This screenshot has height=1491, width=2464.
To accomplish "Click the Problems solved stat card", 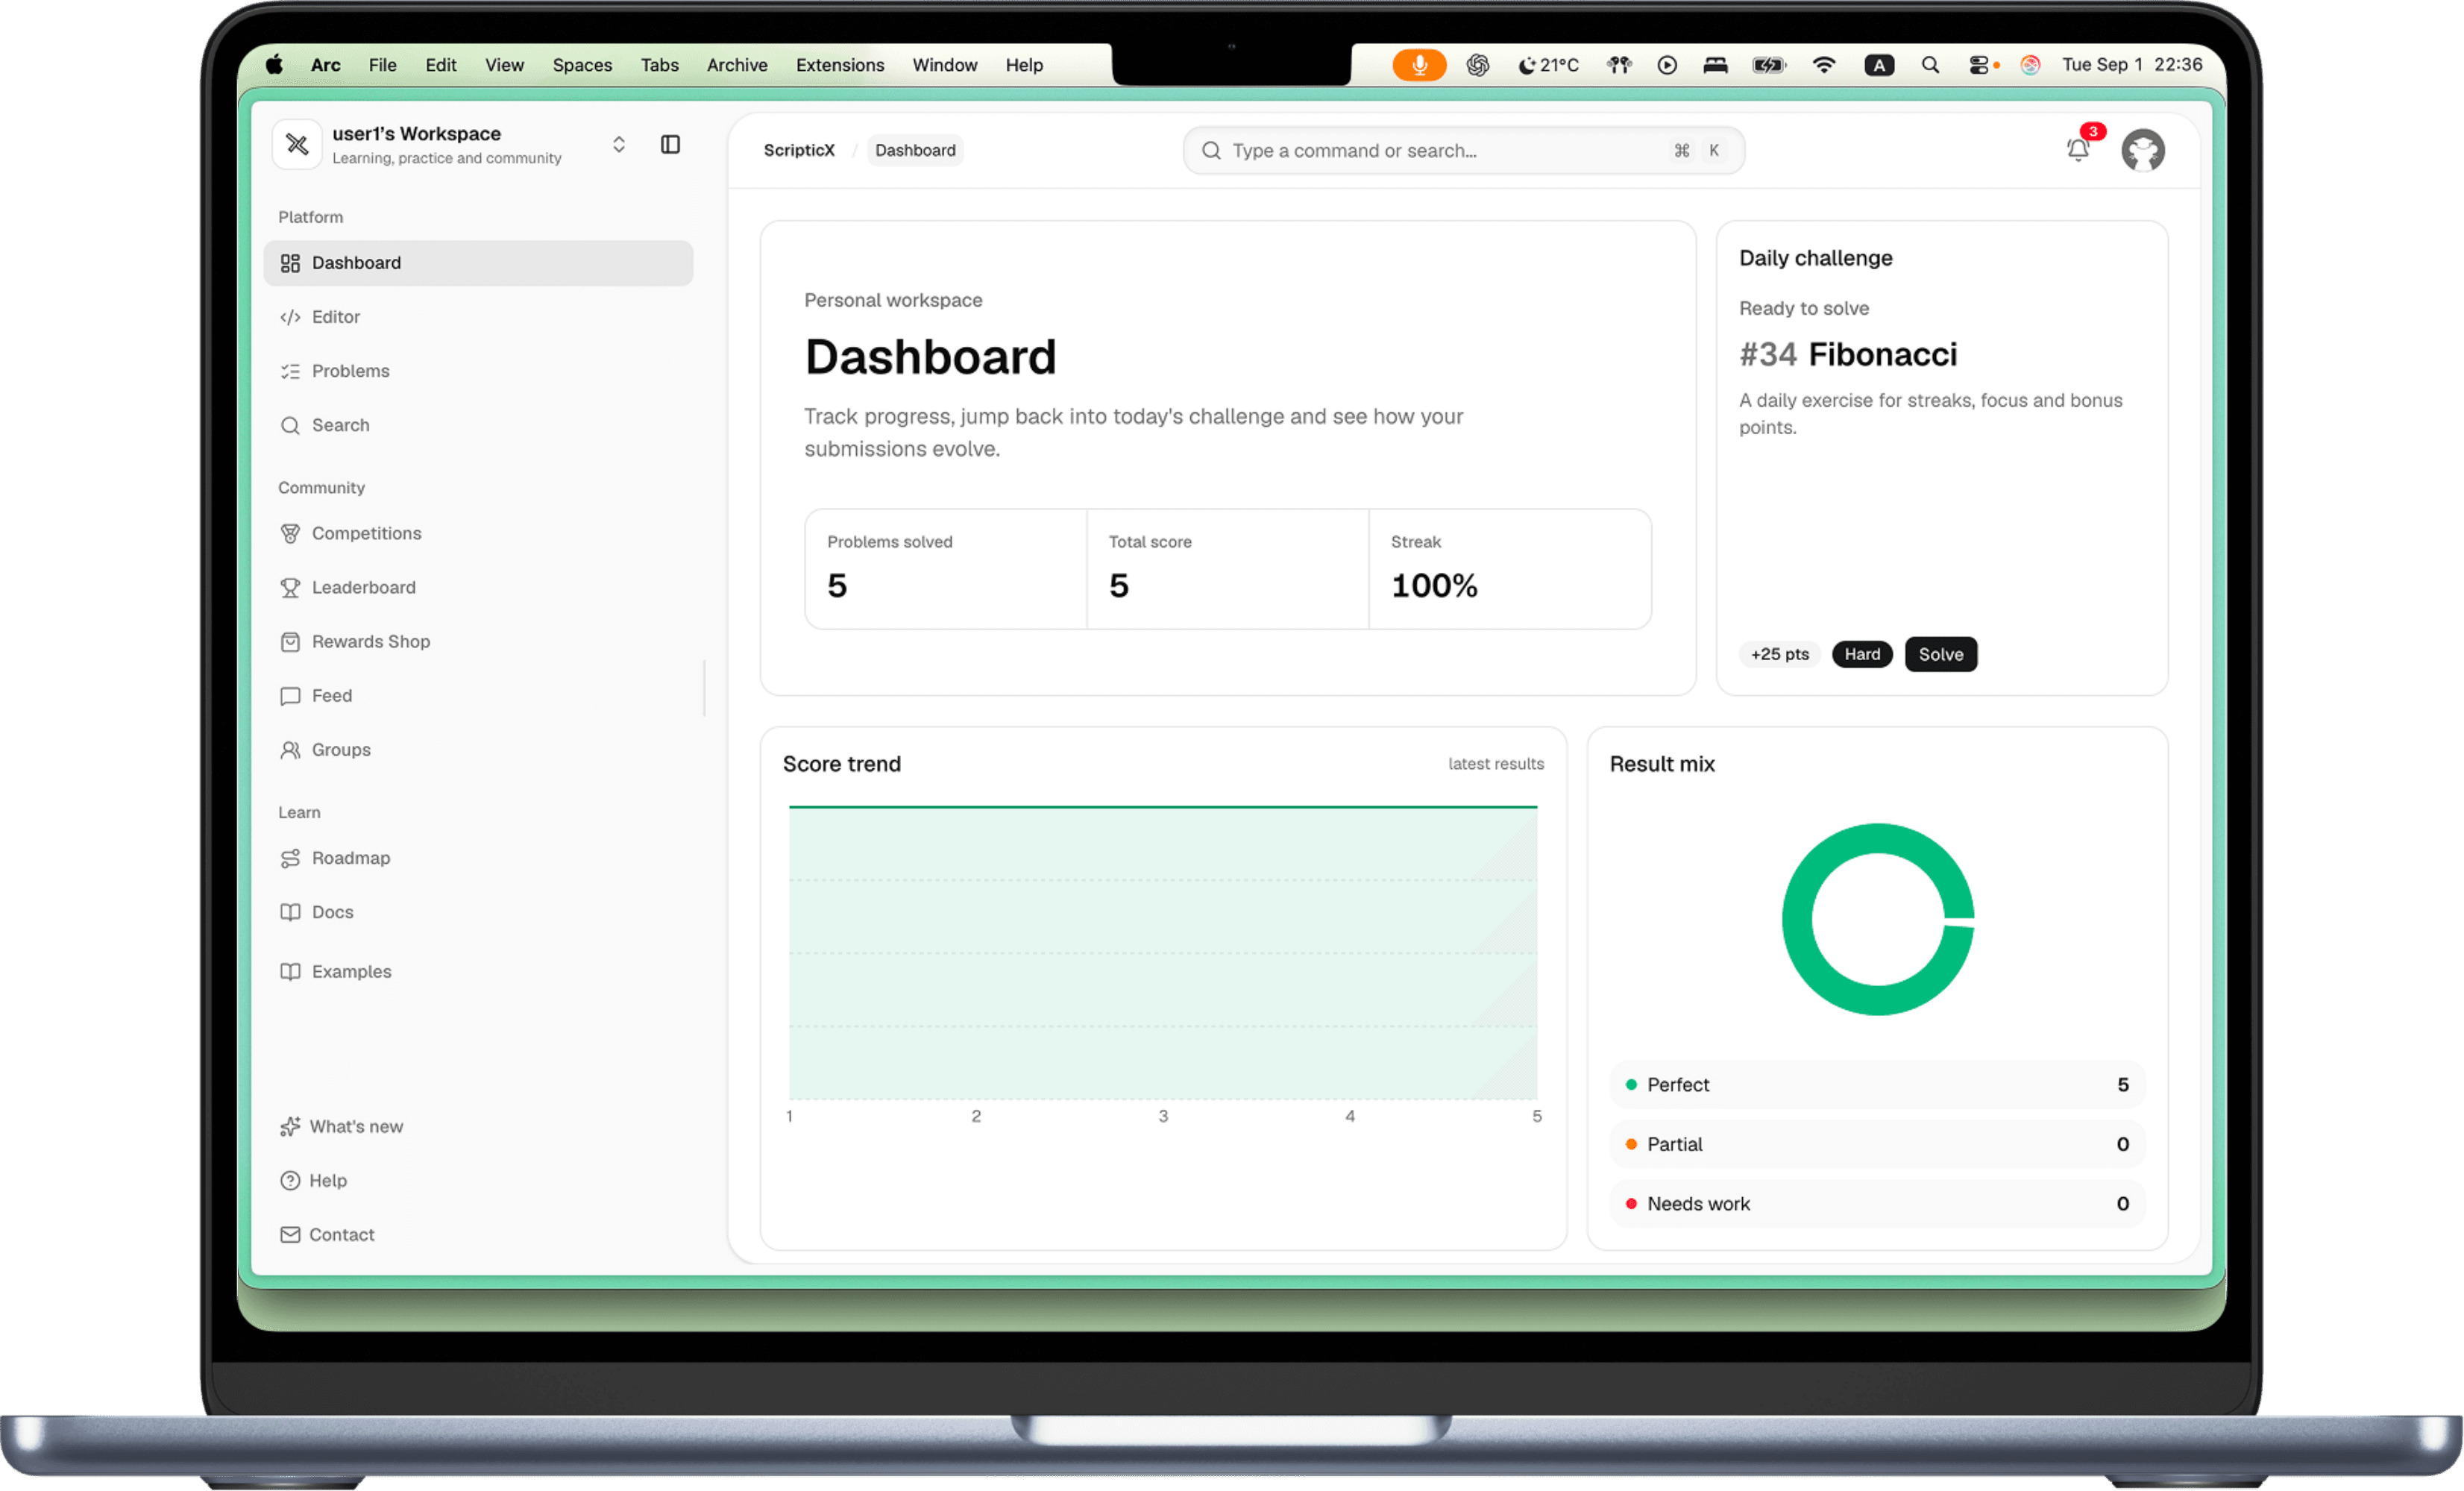I will click(x=946, y=569).
